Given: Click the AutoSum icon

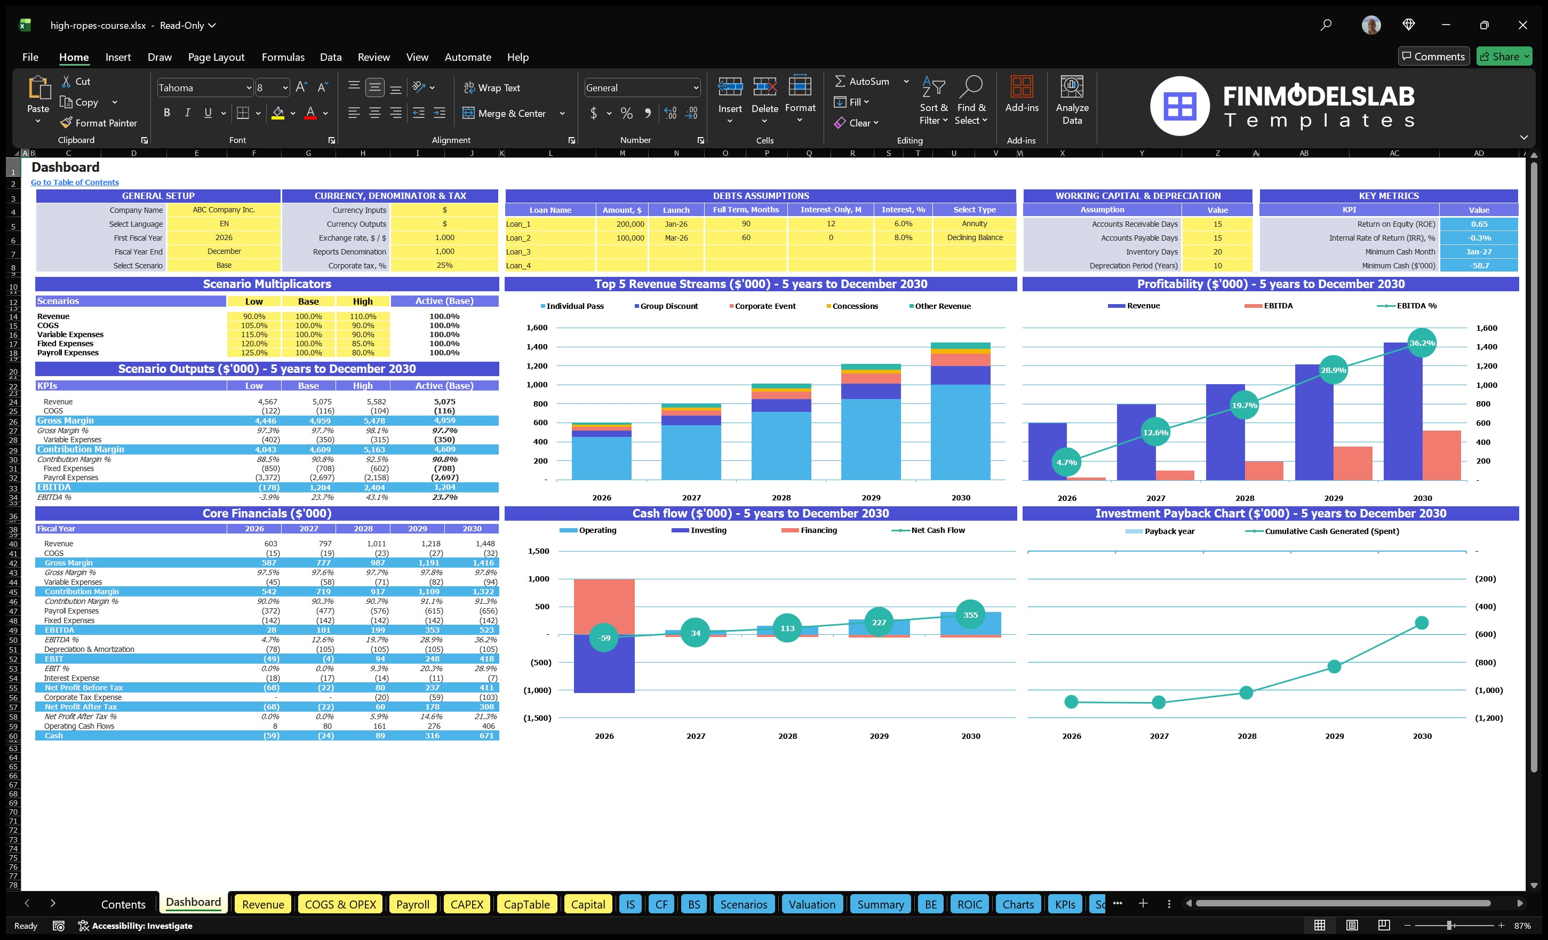Looking at the screenshot, I should [841, 81].
